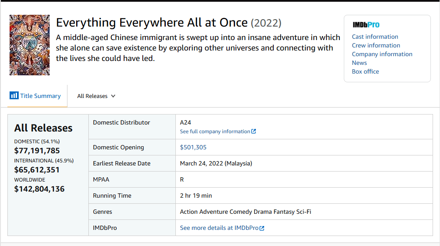Select the worldwide gross $142,804,136 figure

(39, 189)
